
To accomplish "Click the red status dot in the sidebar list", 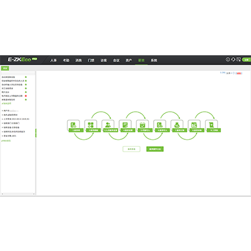I will [26, 96].
